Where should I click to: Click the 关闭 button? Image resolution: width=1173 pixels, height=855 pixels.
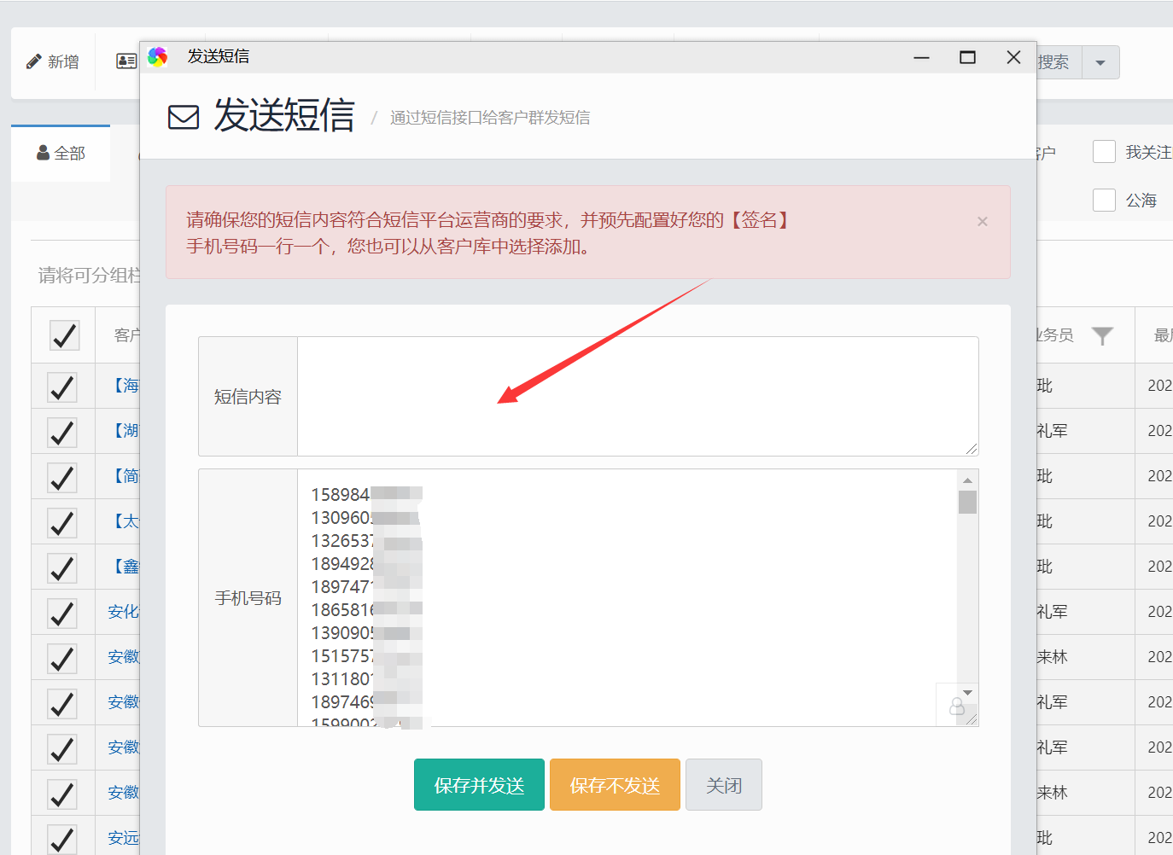[x=724, y=784]
